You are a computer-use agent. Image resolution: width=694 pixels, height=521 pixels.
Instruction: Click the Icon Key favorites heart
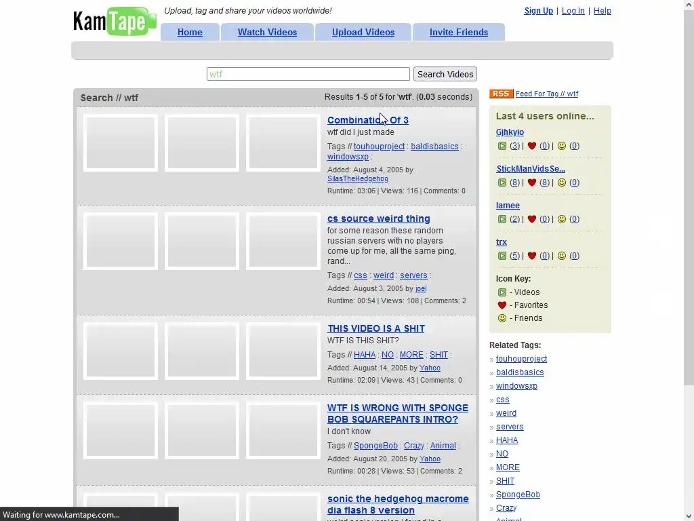[502, 305]
